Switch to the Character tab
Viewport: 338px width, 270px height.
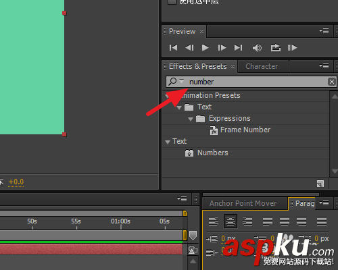click(x=262, y=66)
